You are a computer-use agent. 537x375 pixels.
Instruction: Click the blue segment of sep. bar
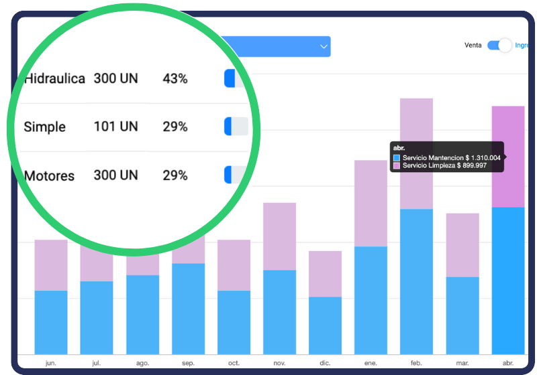[x=189, y=309]
